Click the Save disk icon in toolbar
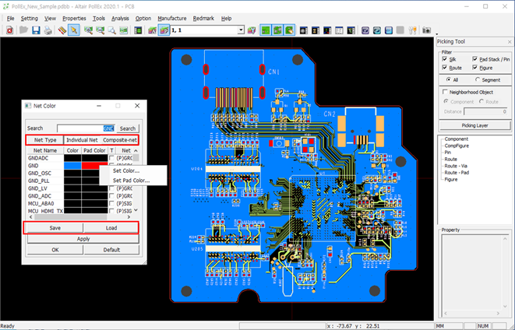The width and height of the screenshot is (515, 330). click(36, 30)
